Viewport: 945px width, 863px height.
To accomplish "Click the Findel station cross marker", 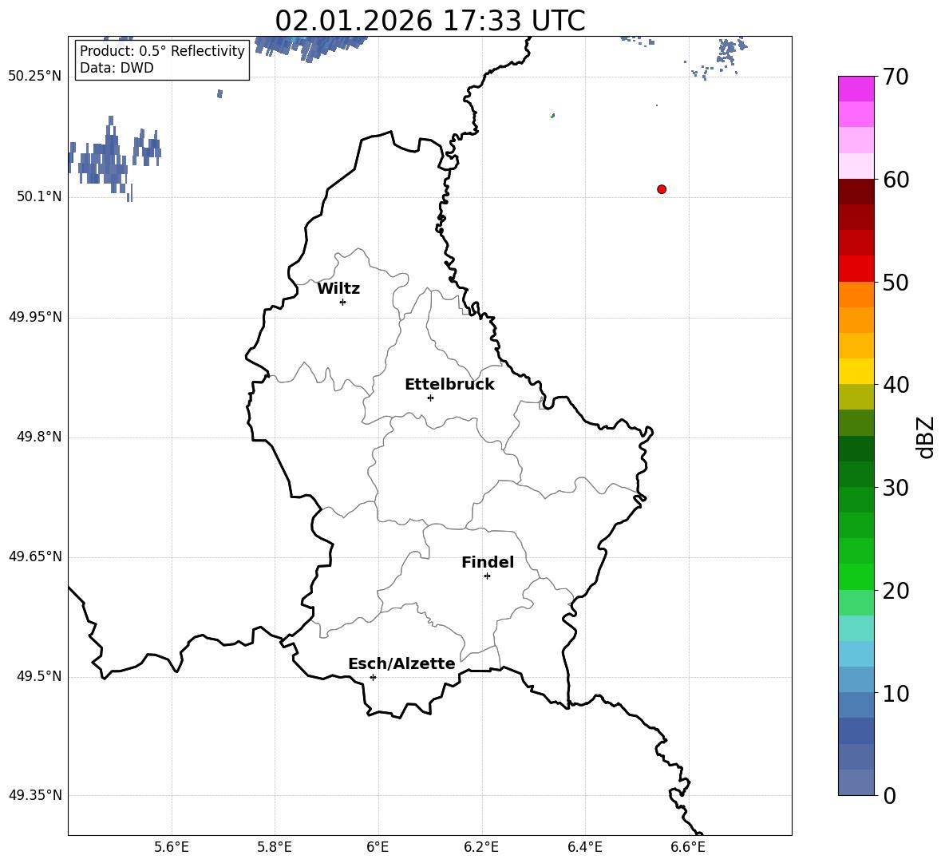I will (487, 576).
